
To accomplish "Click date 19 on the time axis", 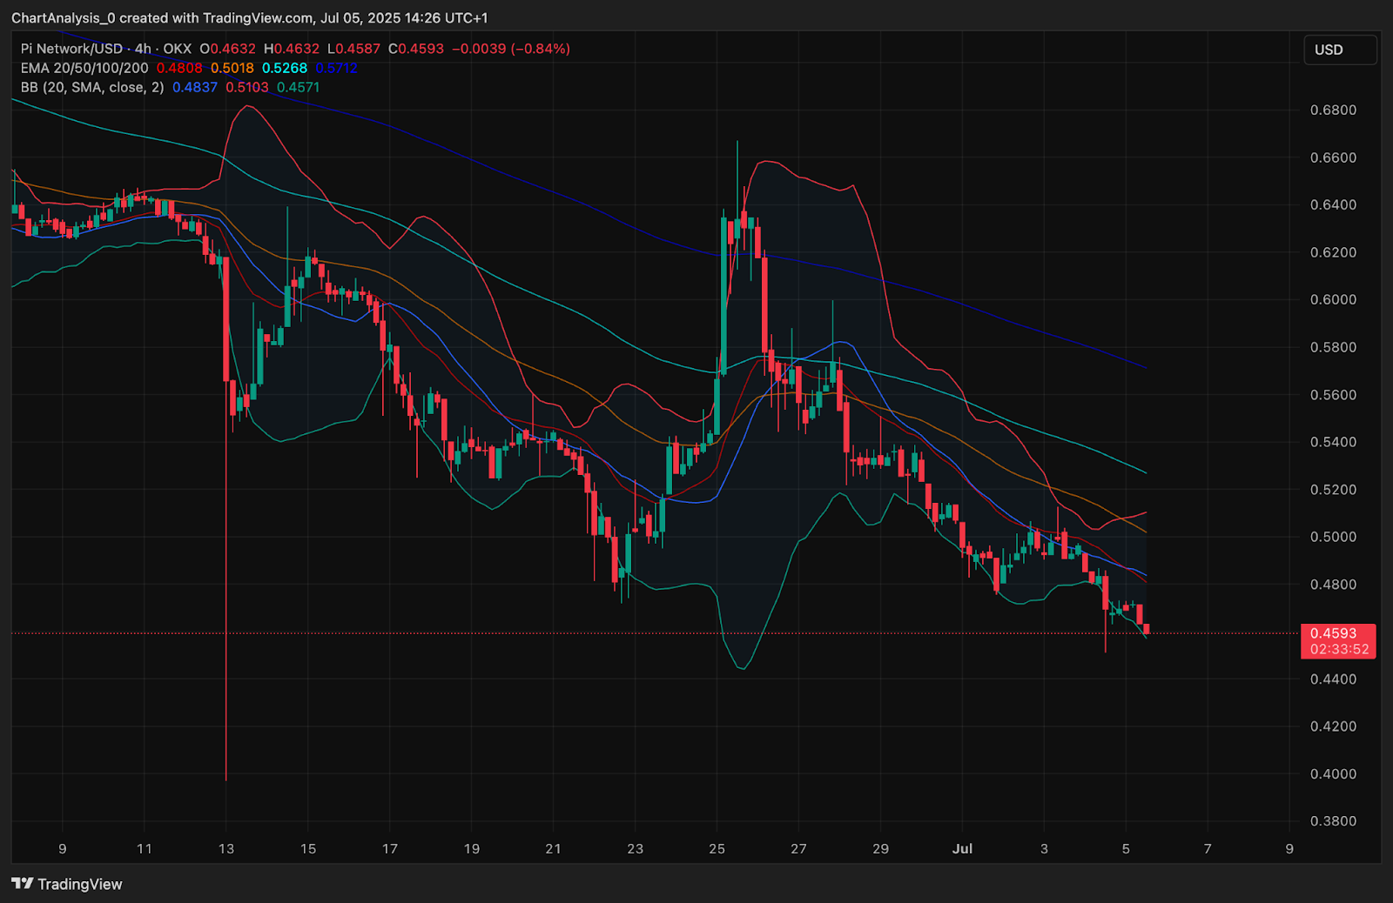I will [x=472, y=848].
